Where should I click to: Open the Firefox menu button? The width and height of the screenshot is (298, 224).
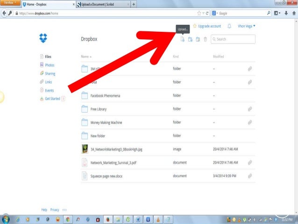(10, 3)
